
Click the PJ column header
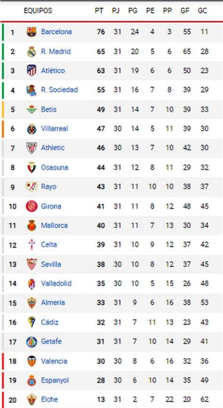116,11
